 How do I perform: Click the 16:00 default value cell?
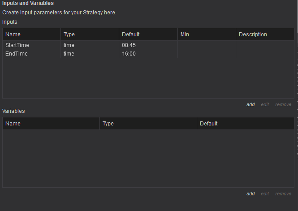[129, 54]
